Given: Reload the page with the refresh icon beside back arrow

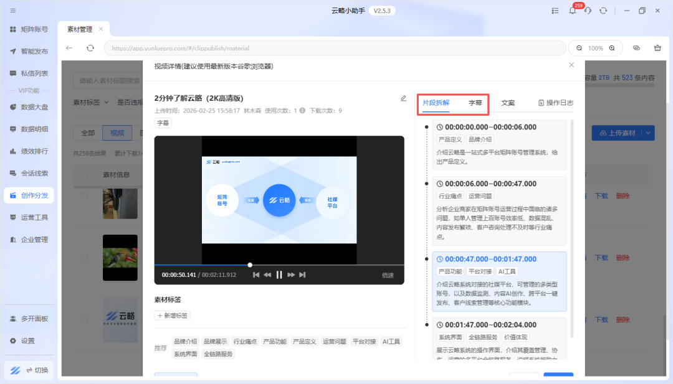Looking at the screenshot, I should tap(90, 48).
